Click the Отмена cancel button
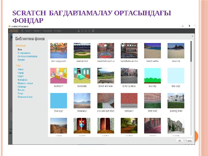This screenshot has width=208, height=156. pos(188,141)
